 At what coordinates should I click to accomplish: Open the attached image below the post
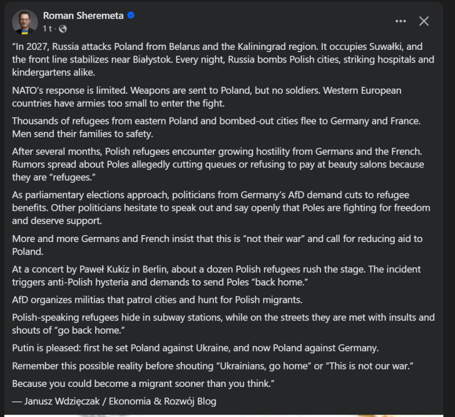click(x=227, y=414)
